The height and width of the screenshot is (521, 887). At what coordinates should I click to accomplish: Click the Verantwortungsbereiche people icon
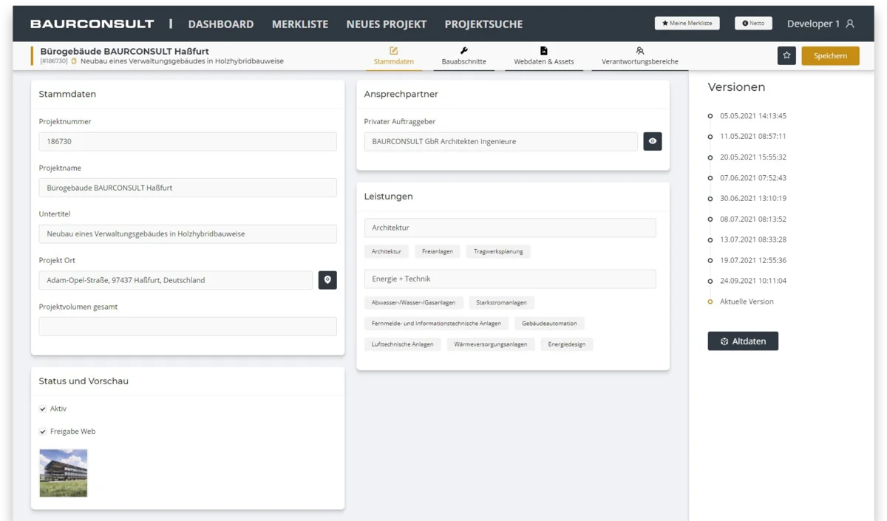(640, 50)
